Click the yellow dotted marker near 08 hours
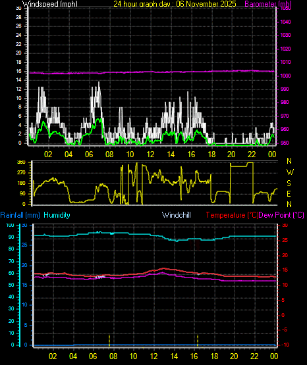The height and width of the screenshot is (365, 307). 109,341
